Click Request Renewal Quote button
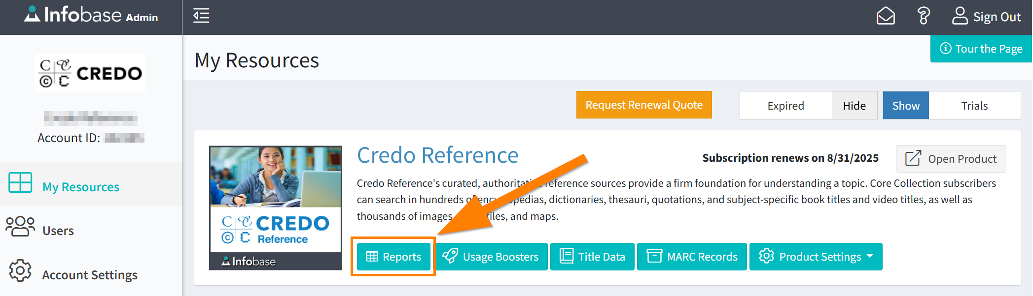This screenshot has height=296, width=1033. [644, 105]
